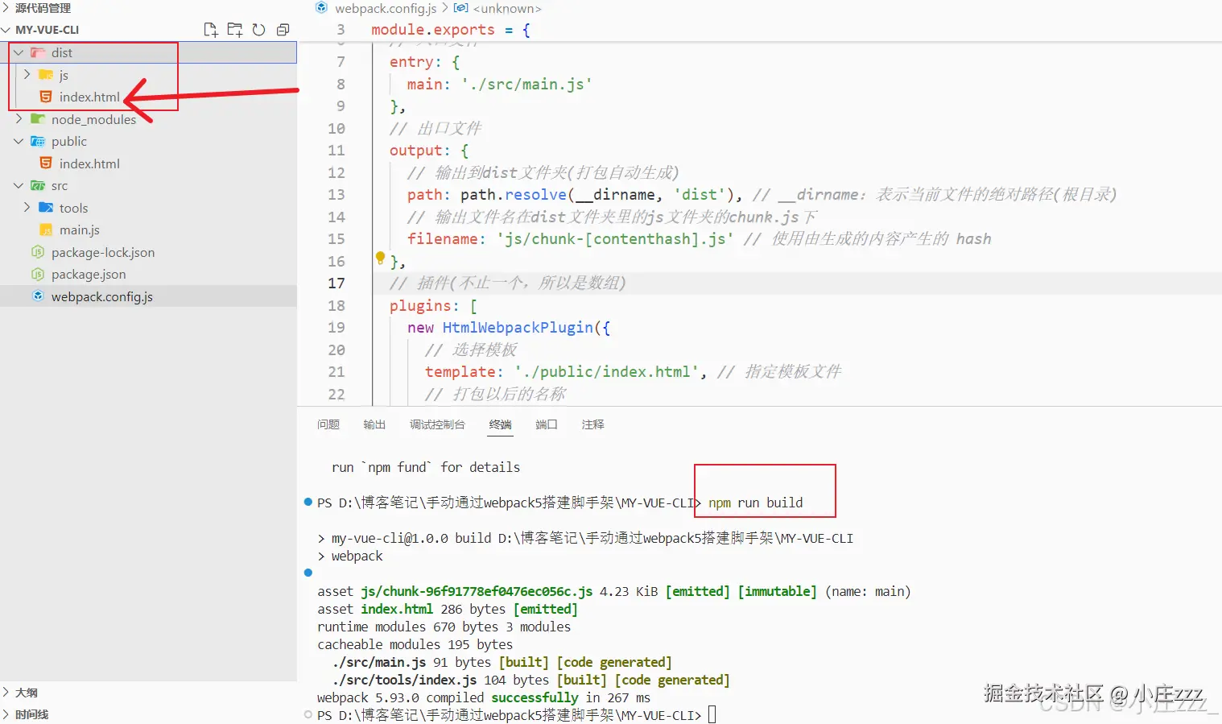
Task: Open main.js in the src folder
Action: coord(80,230)
